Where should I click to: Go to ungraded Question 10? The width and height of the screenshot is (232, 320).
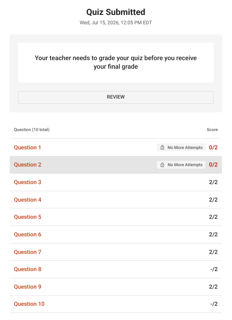click(x=29, y=304)
